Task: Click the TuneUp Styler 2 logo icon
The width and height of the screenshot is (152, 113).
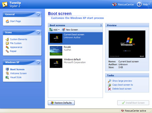Action: 5,5
